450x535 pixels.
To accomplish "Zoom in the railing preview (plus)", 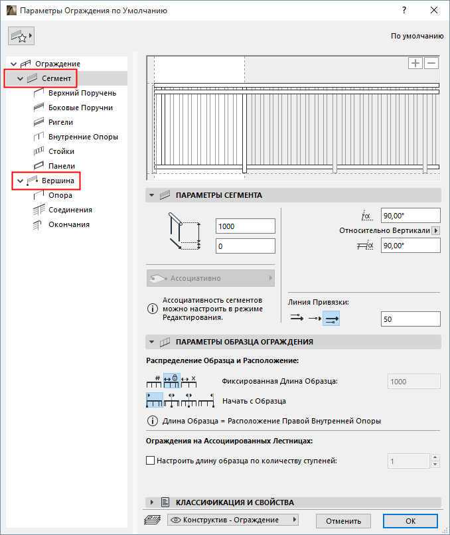I will [x=415, y=63].
